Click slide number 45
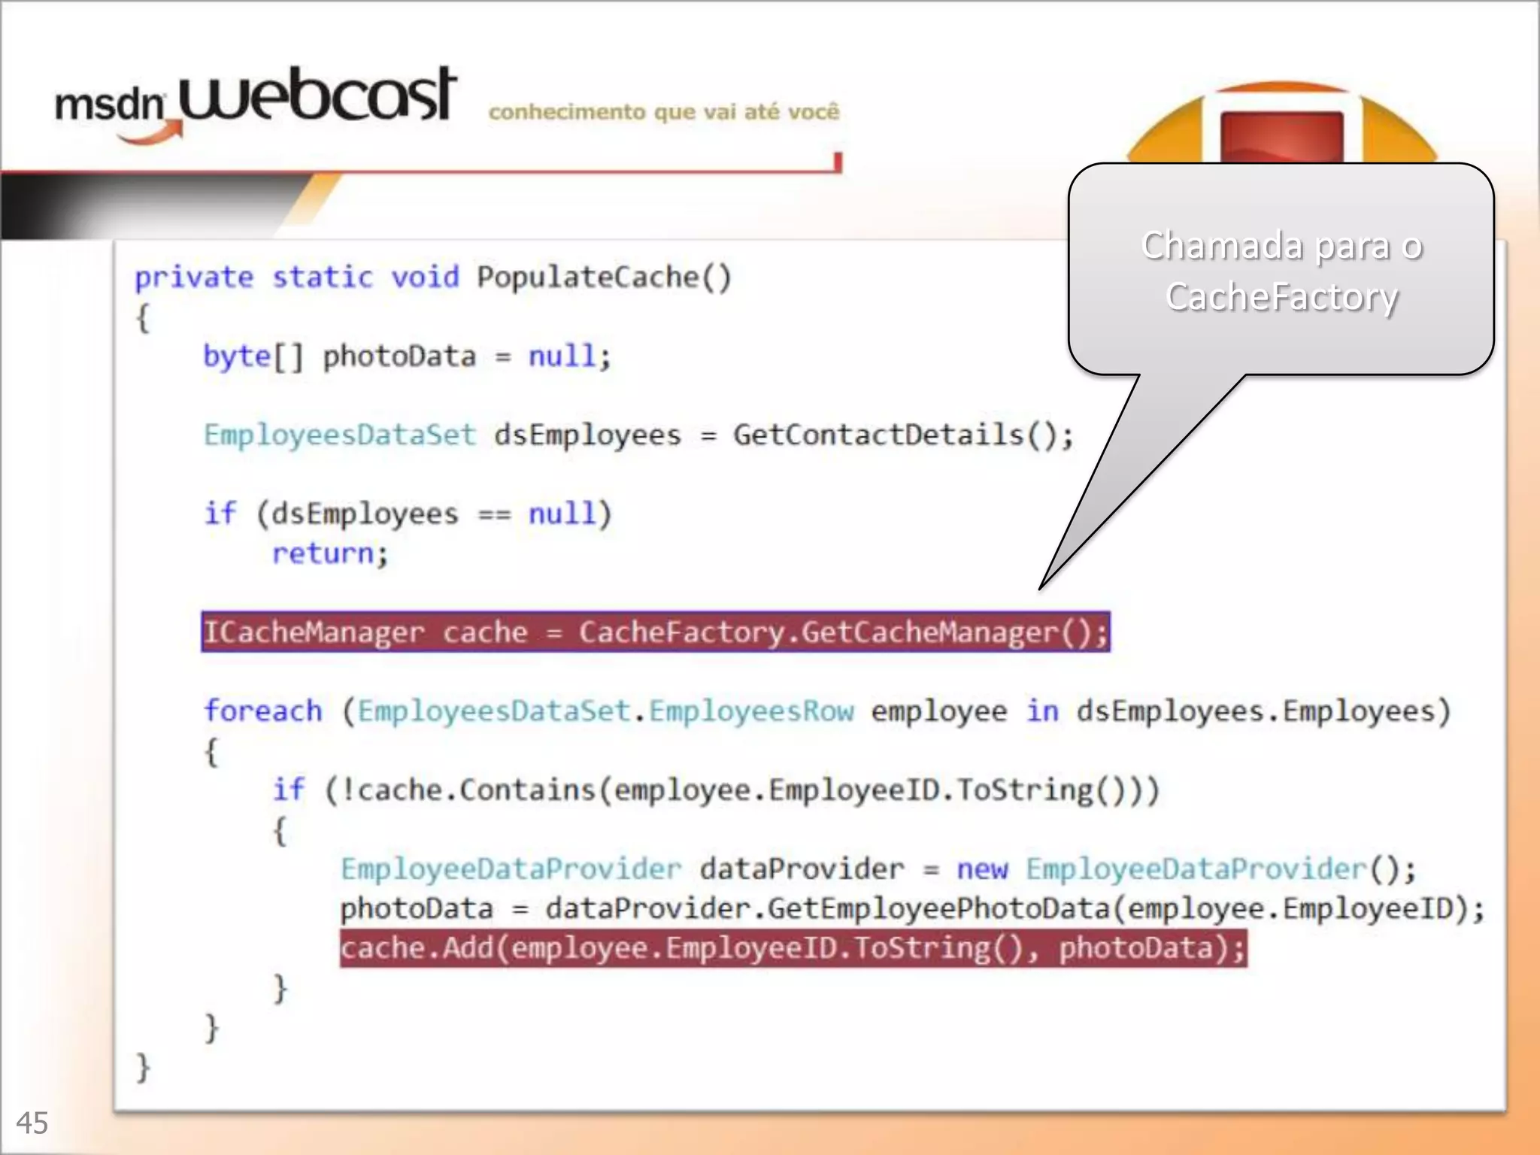This screenshot has height=1155, width=1540. coord(32,1123)
